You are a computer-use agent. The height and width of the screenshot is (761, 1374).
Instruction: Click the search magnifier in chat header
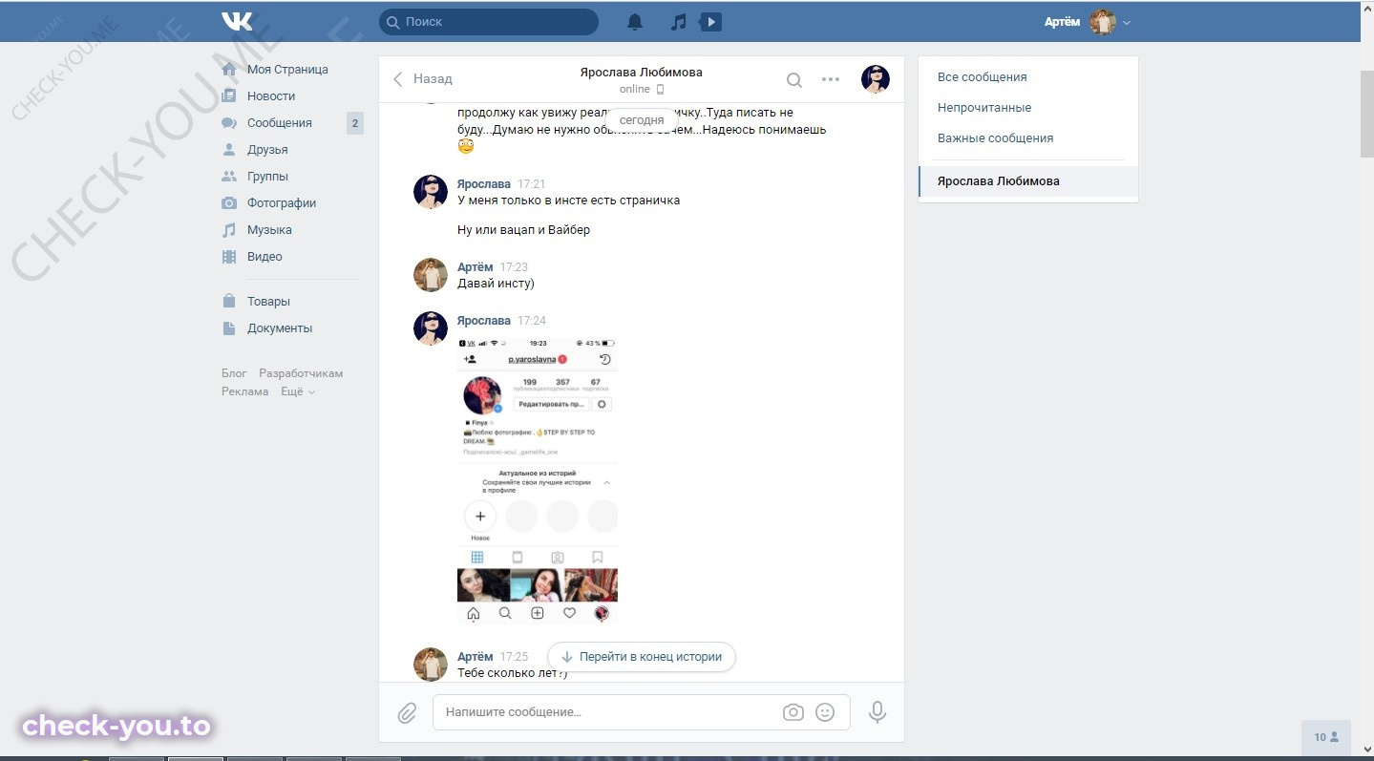point(794,80)
